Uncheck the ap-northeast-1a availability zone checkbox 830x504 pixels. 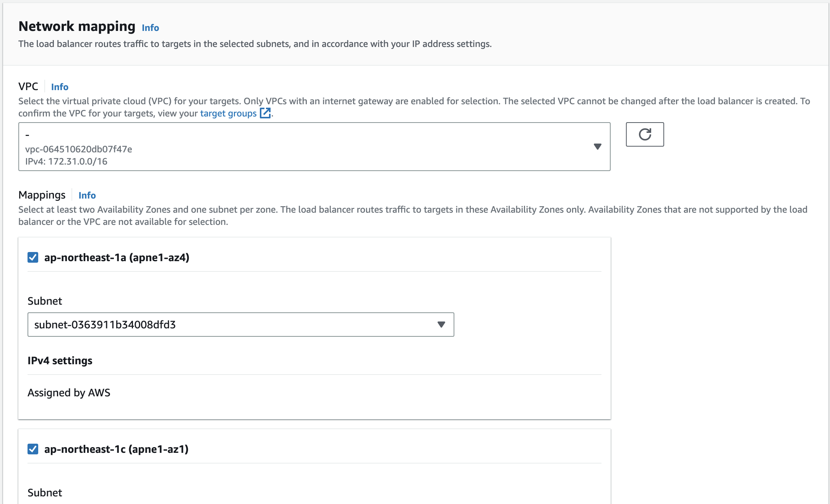click(33, 257)
